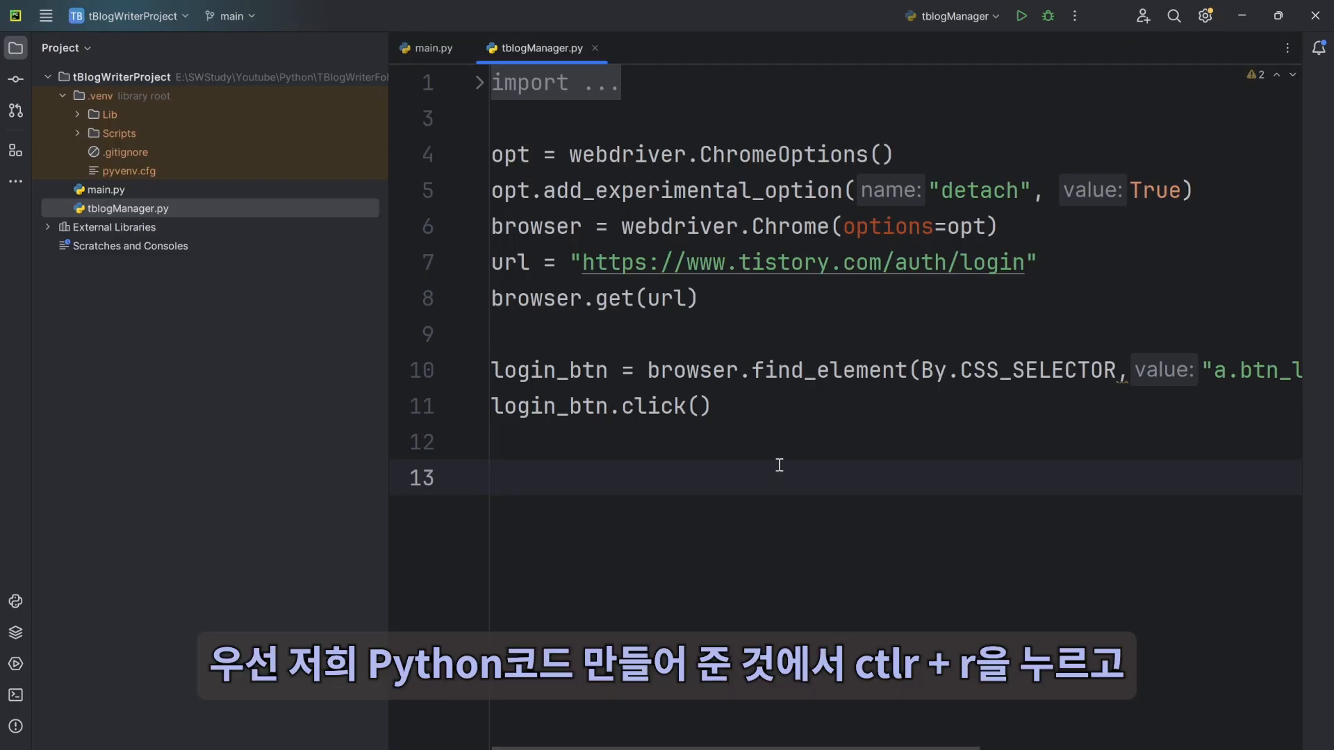Expand the collapsed import block
The height and width of the screenshot is (750, 1334).
click(x=478, y=83)
